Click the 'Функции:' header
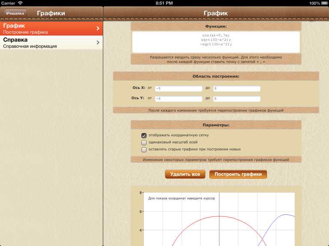 (x=216, y=26)
